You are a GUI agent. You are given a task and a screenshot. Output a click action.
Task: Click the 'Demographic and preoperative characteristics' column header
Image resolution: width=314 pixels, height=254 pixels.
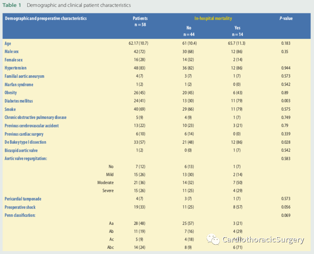click(x=46, y=18)
